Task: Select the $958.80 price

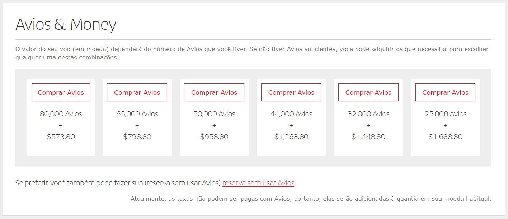Action: tap(214, 137)
